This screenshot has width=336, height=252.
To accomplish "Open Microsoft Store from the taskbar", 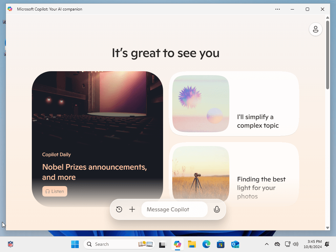I will pos(220,244).
